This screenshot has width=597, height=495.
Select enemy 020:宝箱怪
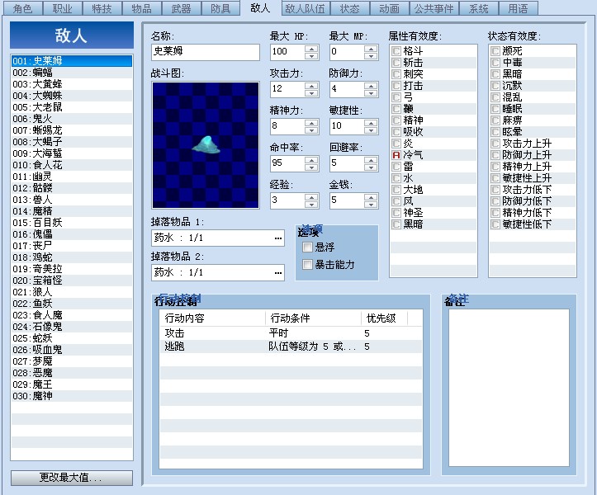coord(72,280)
